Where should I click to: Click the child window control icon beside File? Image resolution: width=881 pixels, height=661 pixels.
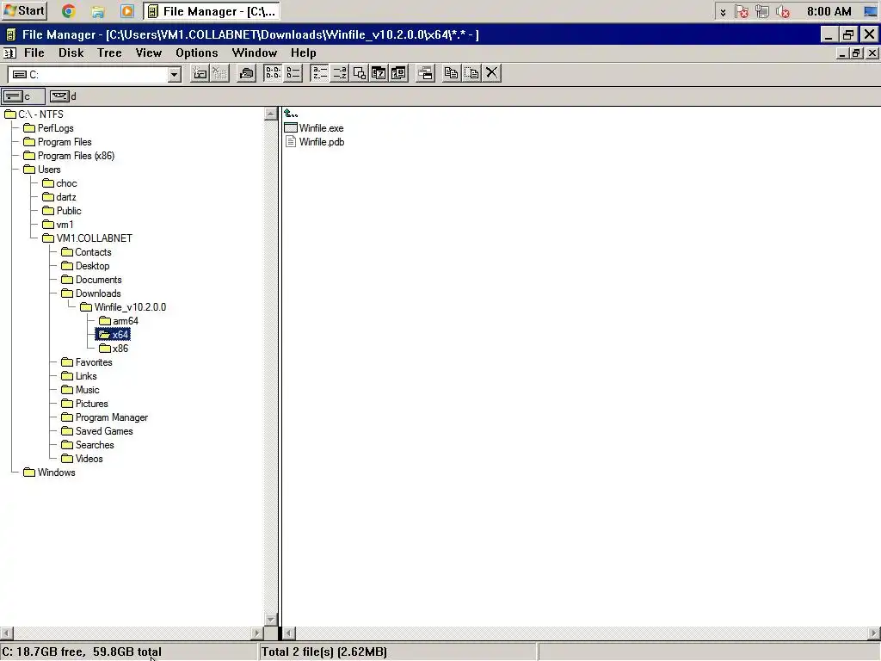click(x=9, y=53)
